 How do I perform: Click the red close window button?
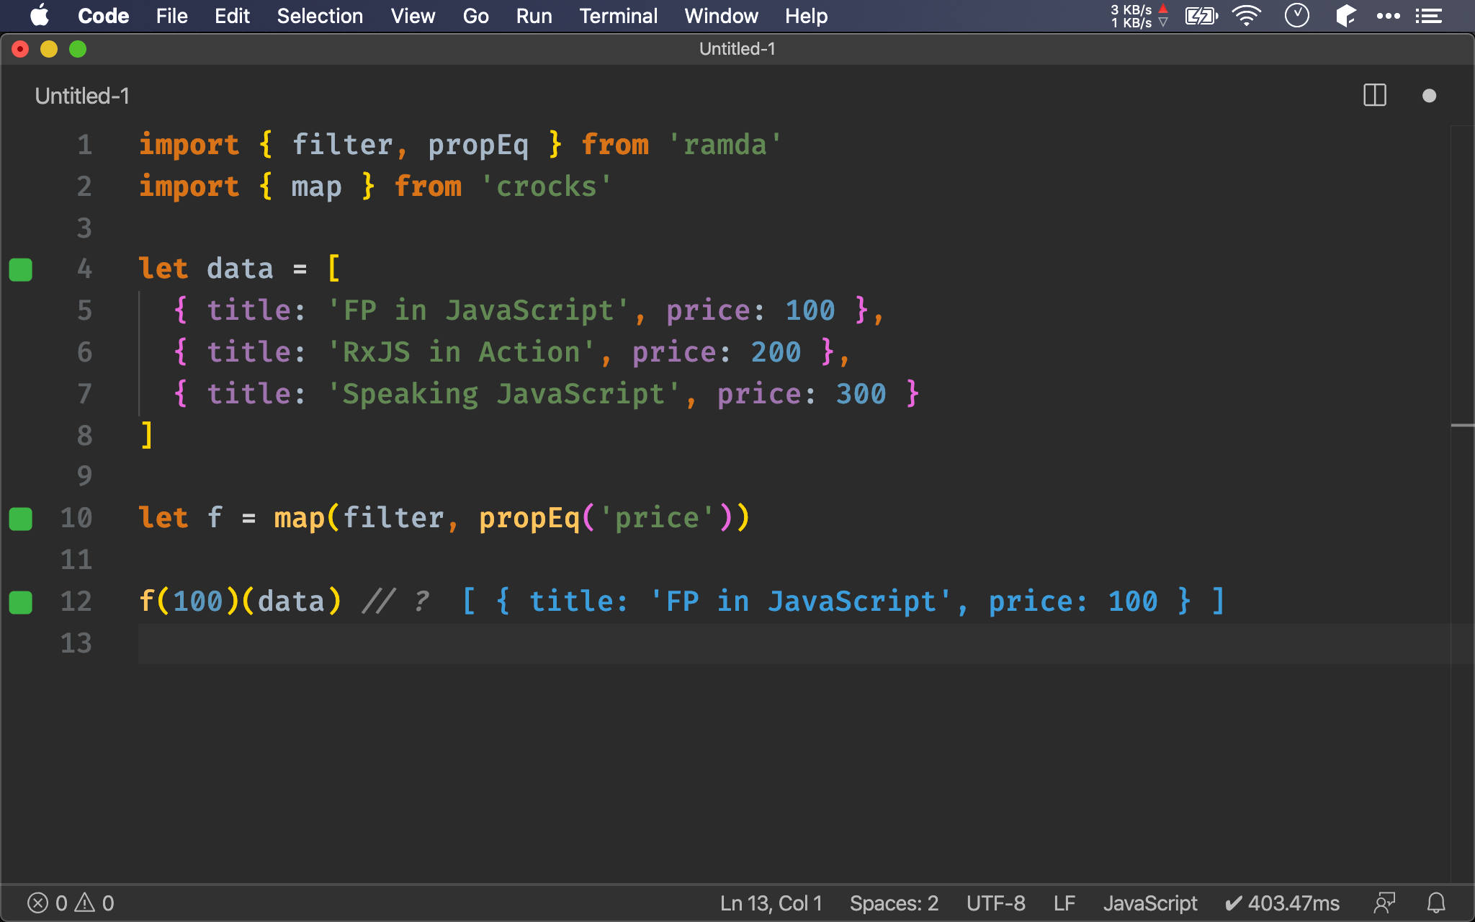pos(20,49)
